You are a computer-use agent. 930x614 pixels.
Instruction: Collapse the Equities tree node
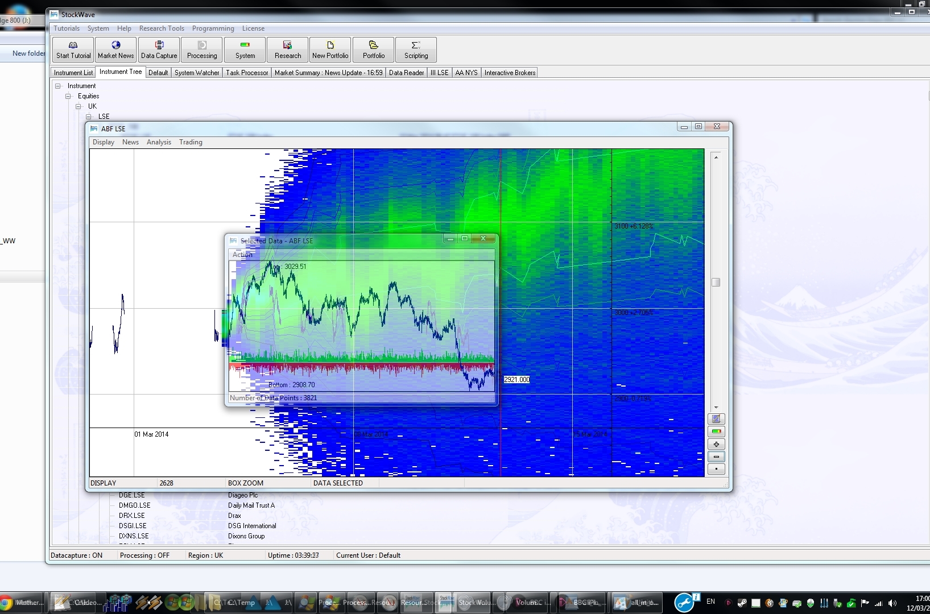68,96
